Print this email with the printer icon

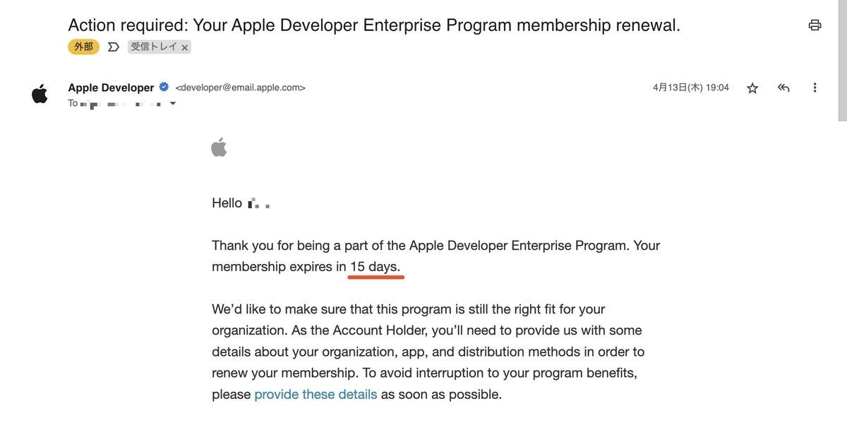[x=815, y=25]
